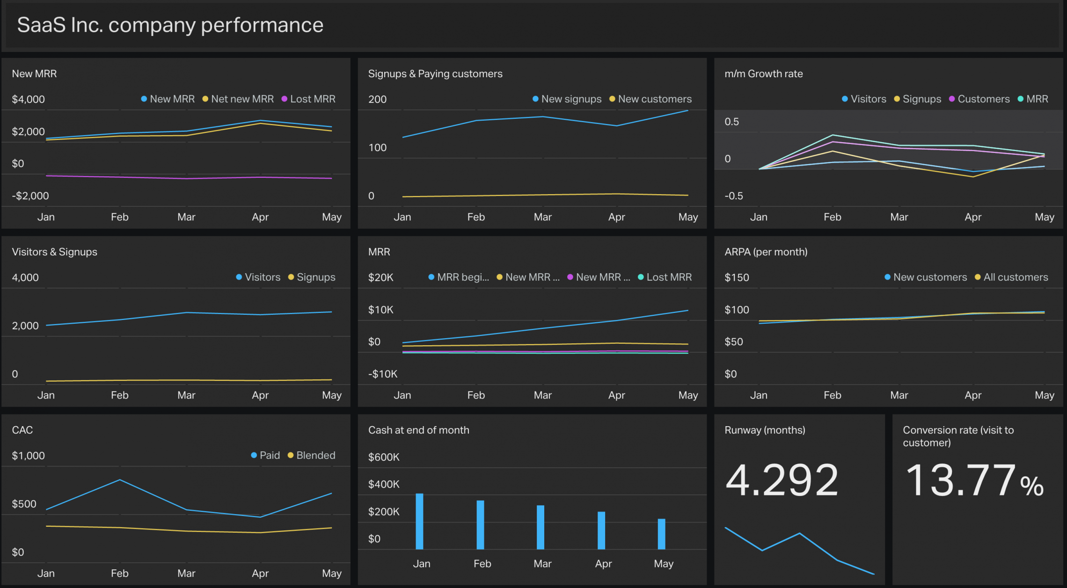Select the Signups legend dot in Visitors chart

(x=291, y=277)
